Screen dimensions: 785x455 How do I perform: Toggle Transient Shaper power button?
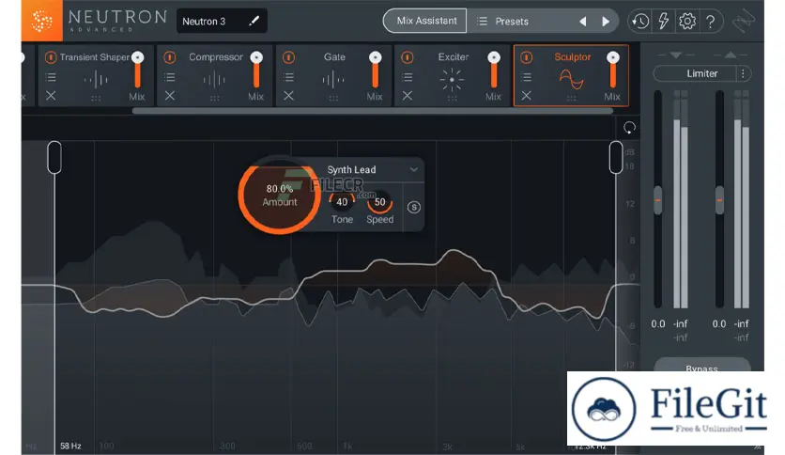pos(50,57)
